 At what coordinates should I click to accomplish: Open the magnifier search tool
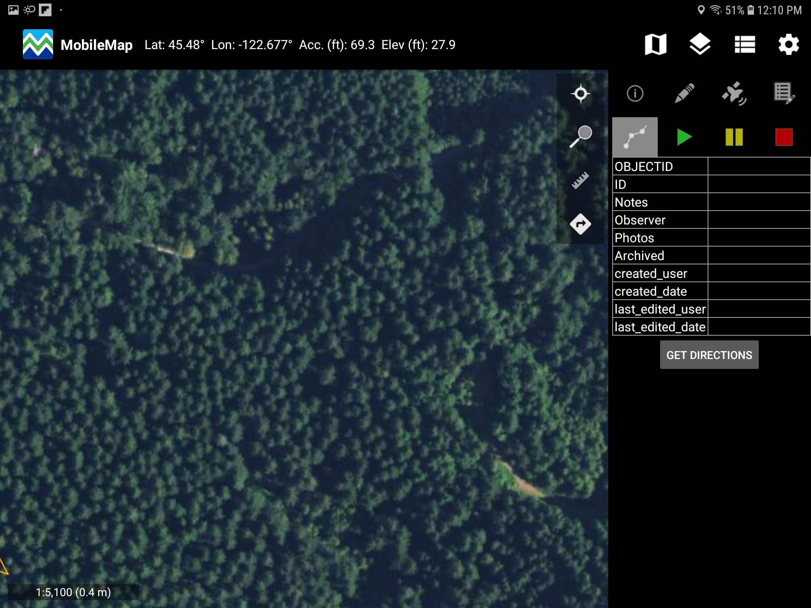coord(581,137)
